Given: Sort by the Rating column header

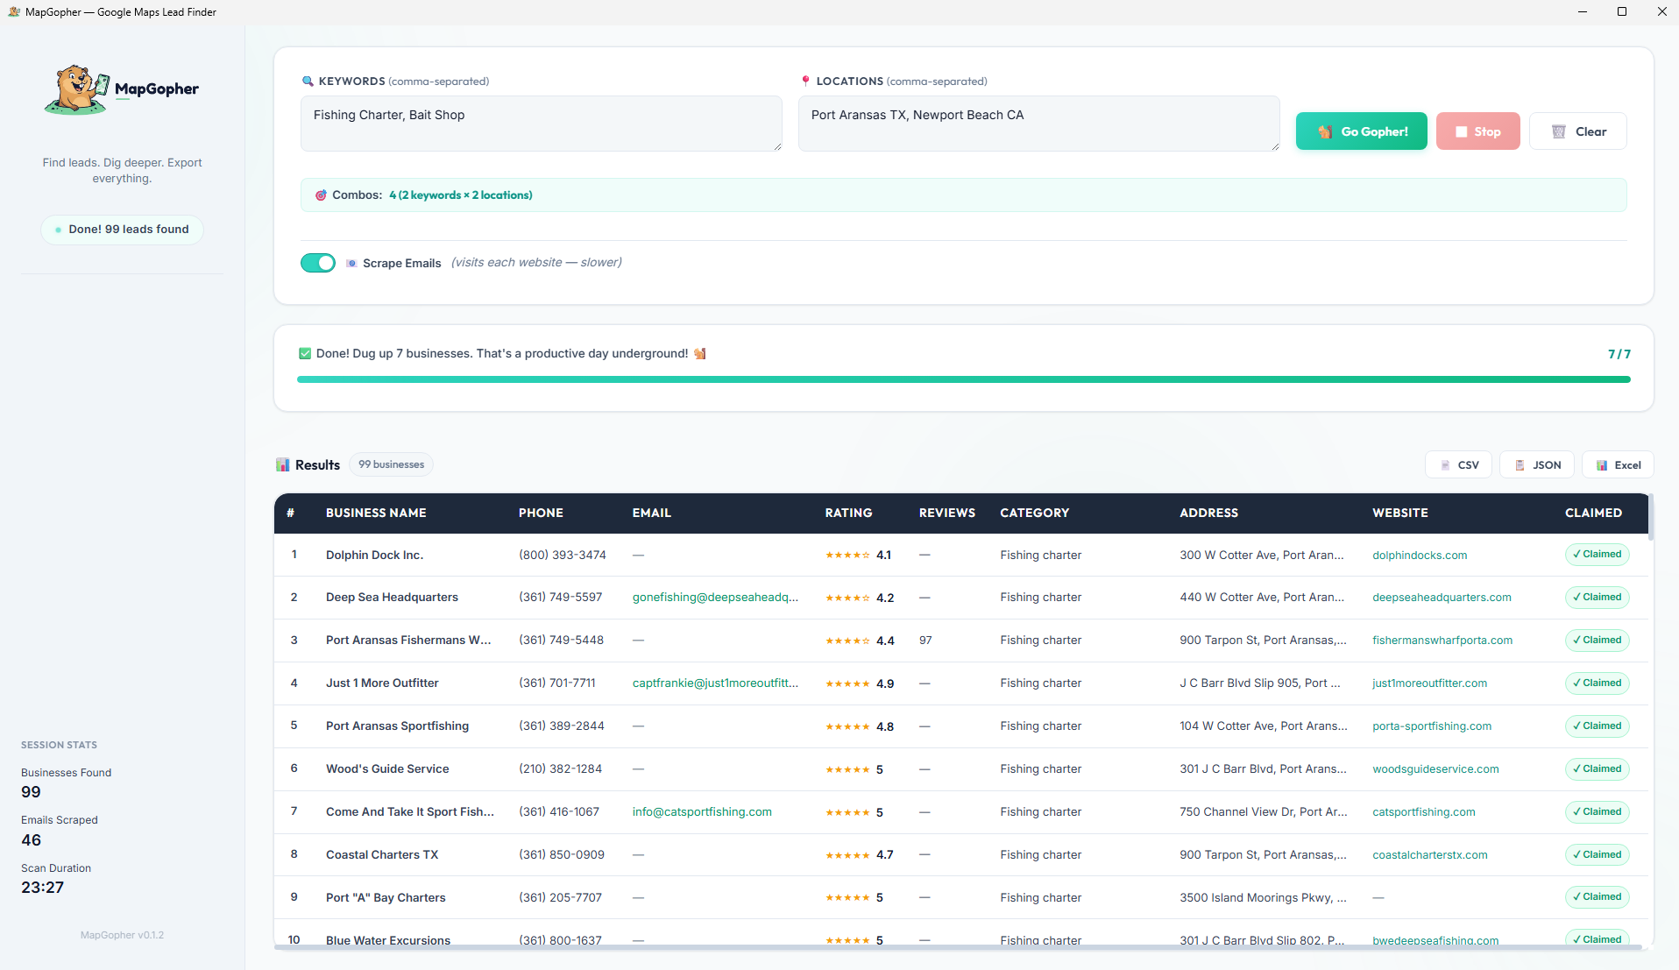Looking at the screenshot, I should (x=848, y=513).
